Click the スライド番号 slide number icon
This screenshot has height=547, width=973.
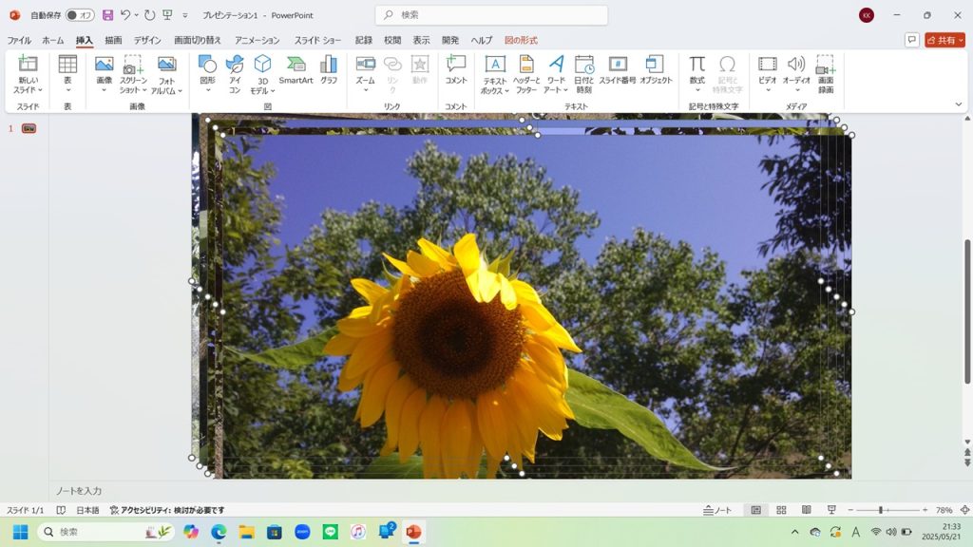(618, 69)
